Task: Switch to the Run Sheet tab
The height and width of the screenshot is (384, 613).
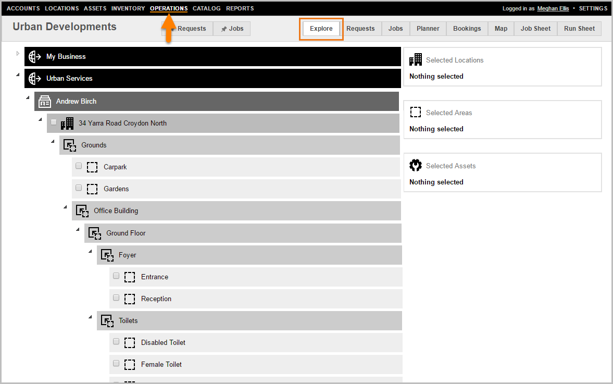Action: coord(579,29)
